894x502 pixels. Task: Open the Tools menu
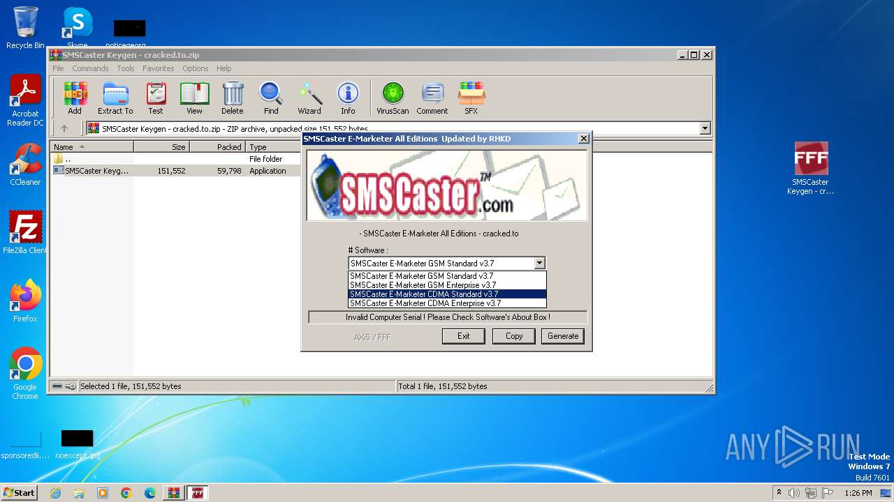tap(126, 68)
